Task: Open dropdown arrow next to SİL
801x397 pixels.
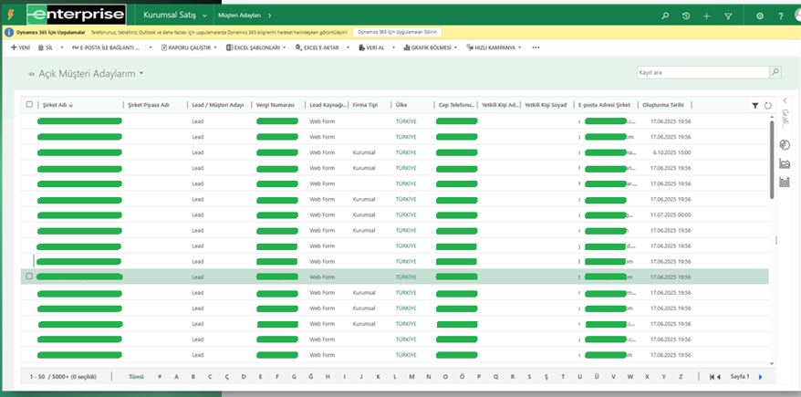Action: coord(62,47)
